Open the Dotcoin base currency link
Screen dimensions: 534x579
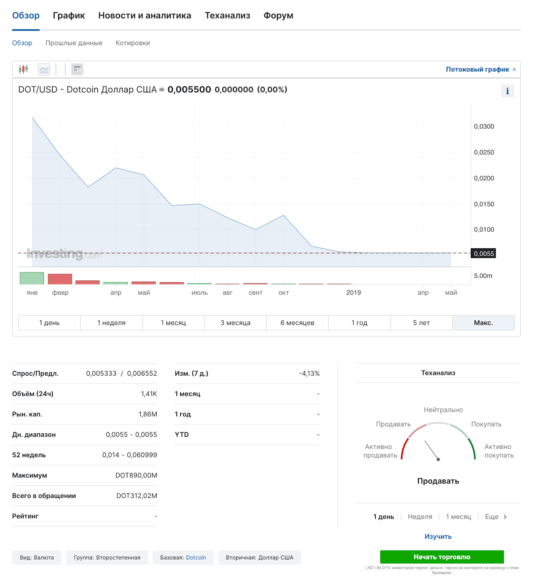pyautogui.click(x=196, y=558)
